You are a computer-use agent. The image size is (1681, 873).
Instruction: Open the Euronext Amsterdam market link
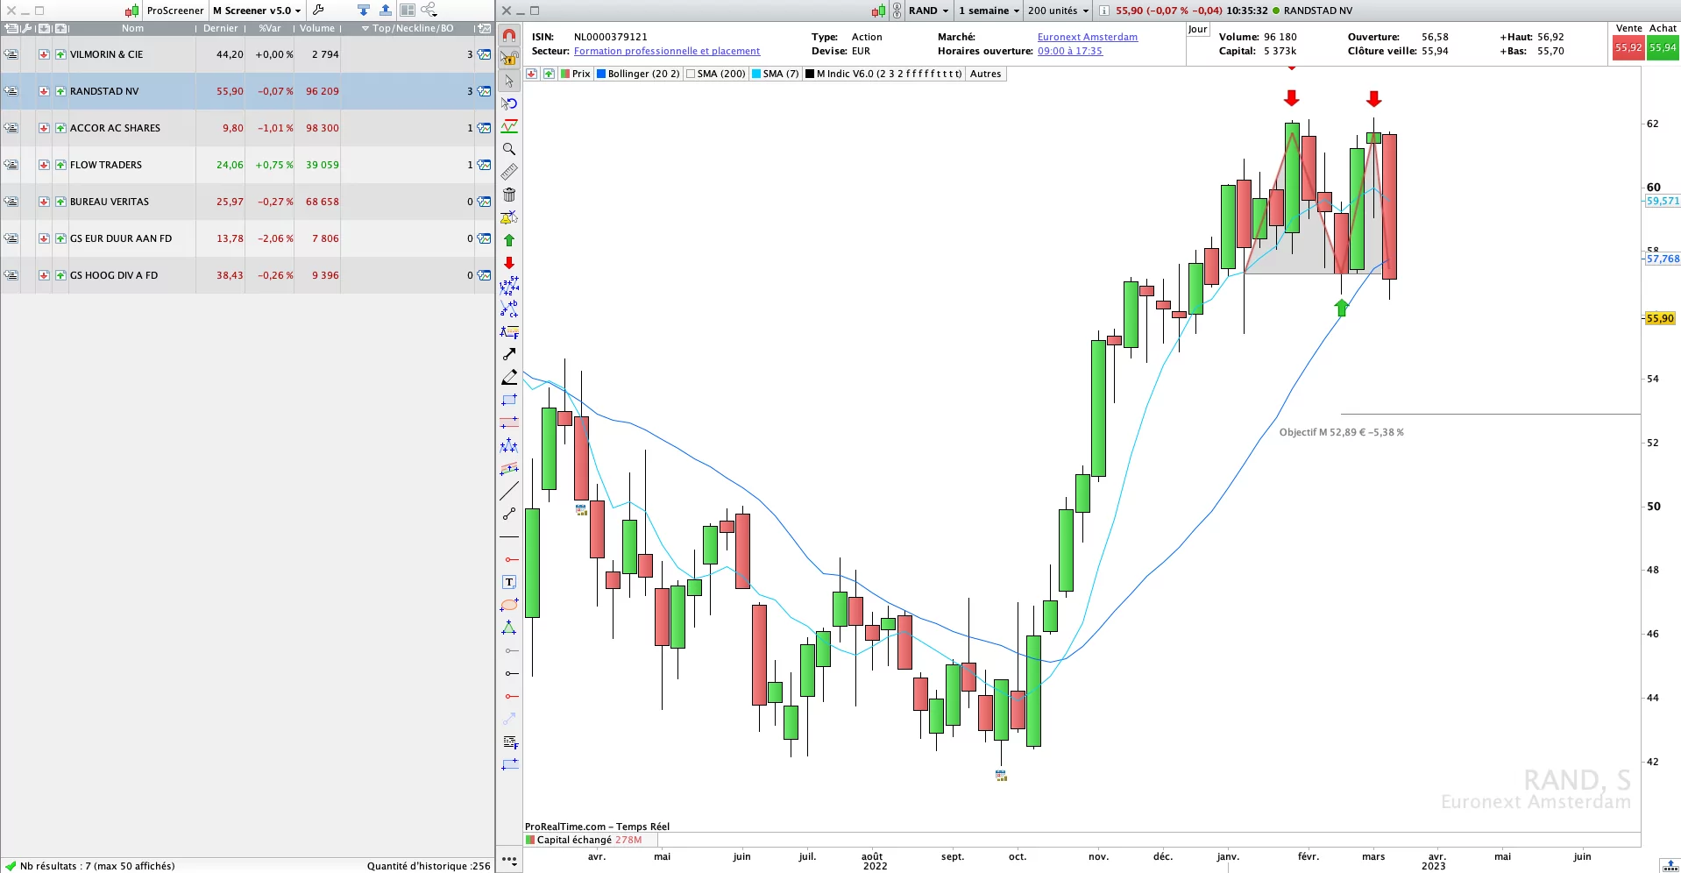pos(1087,37)
